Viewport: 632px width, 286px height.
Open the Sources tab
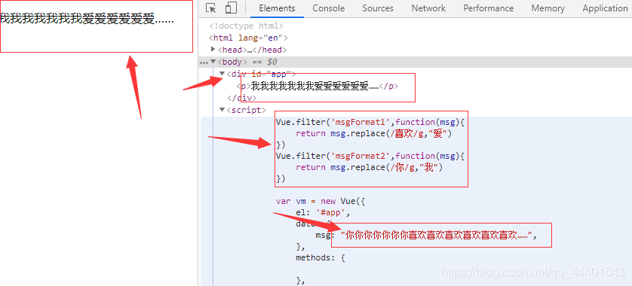point(378,8)
